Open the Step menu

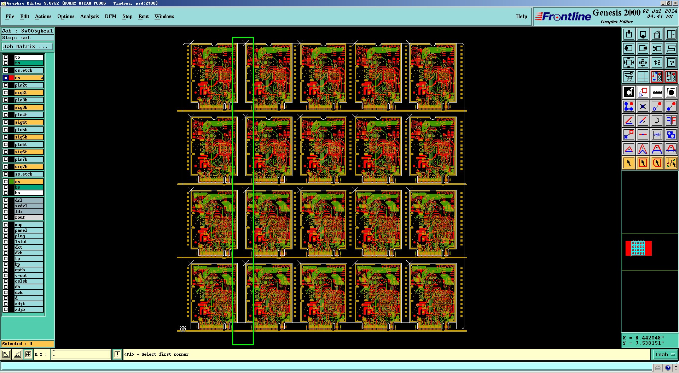click(127, 16)
